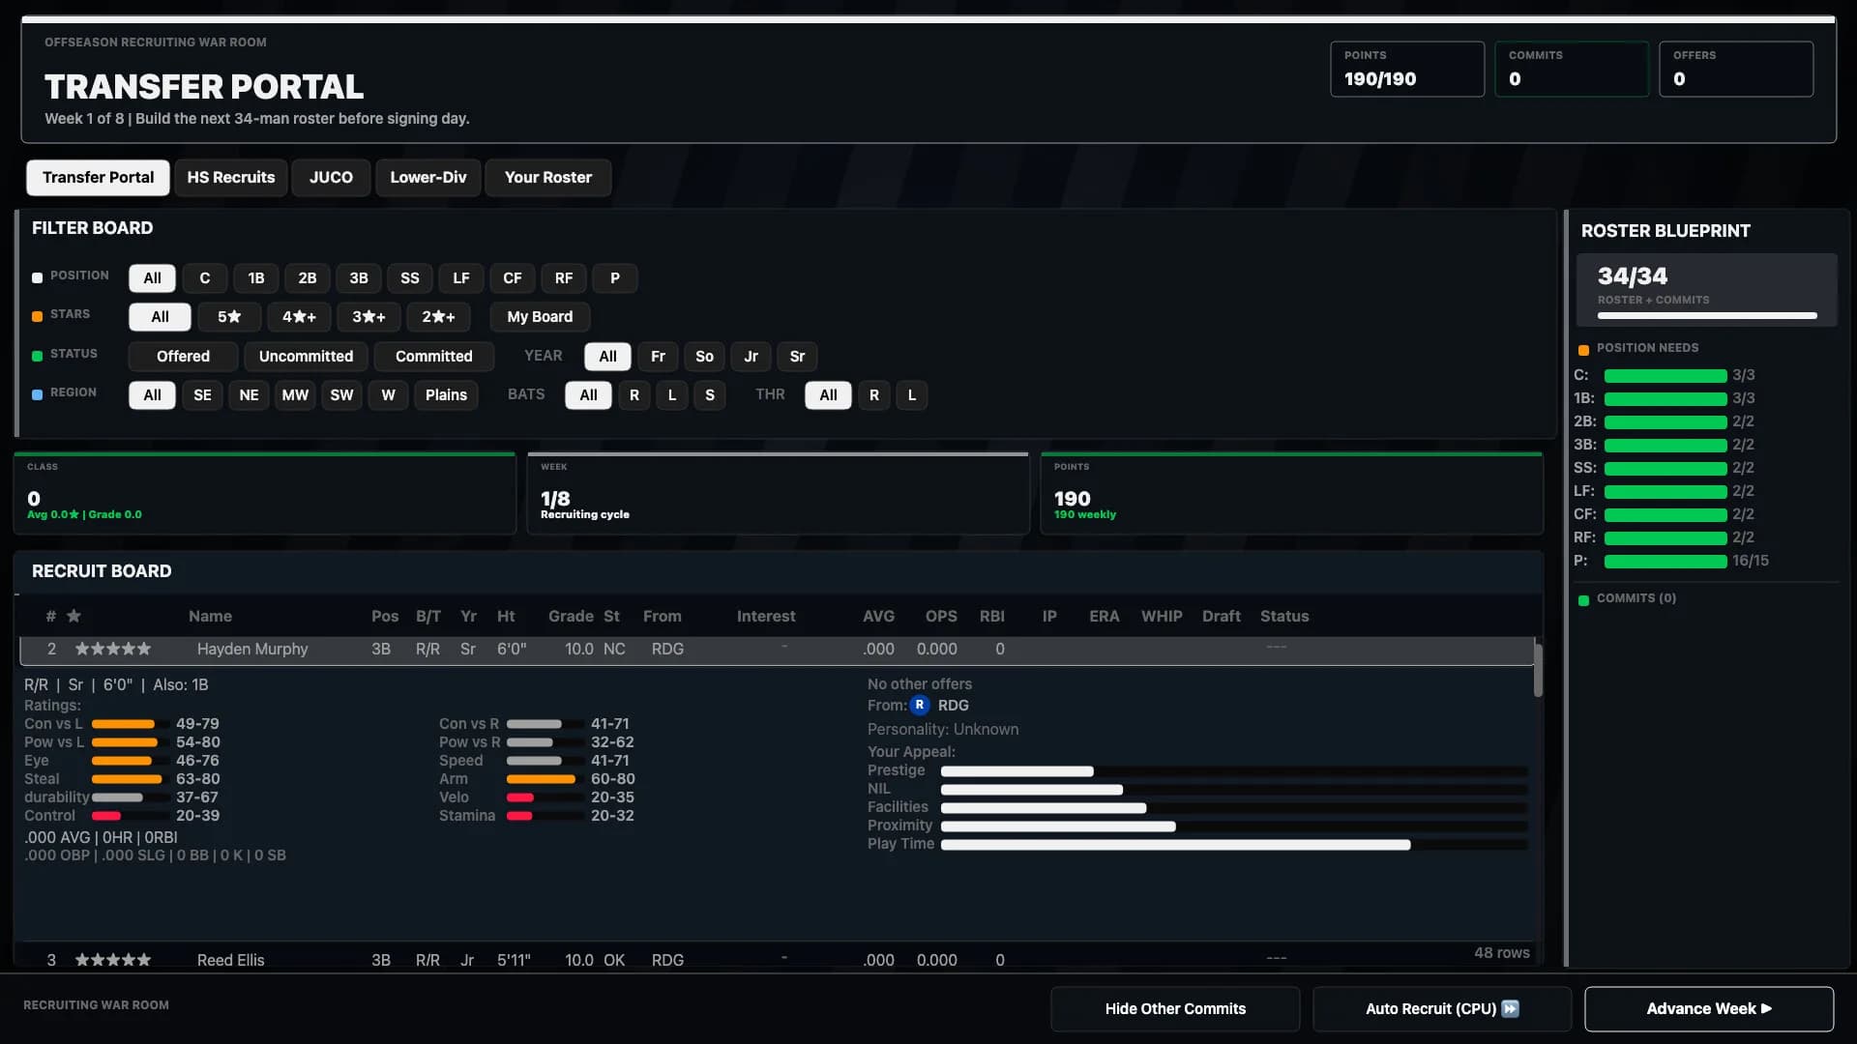The width and height of the screenshot is (1857, 1044).
Task: Filter positions by 3B
Action: point(359,278)
